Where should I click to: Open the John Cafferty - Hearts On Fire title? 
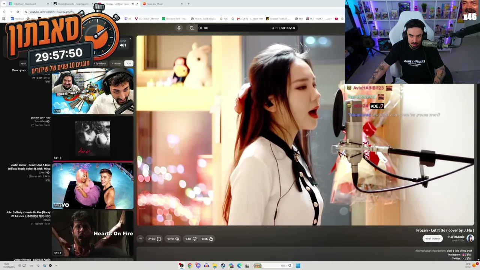pyautogui.click(x=28, y=214)
